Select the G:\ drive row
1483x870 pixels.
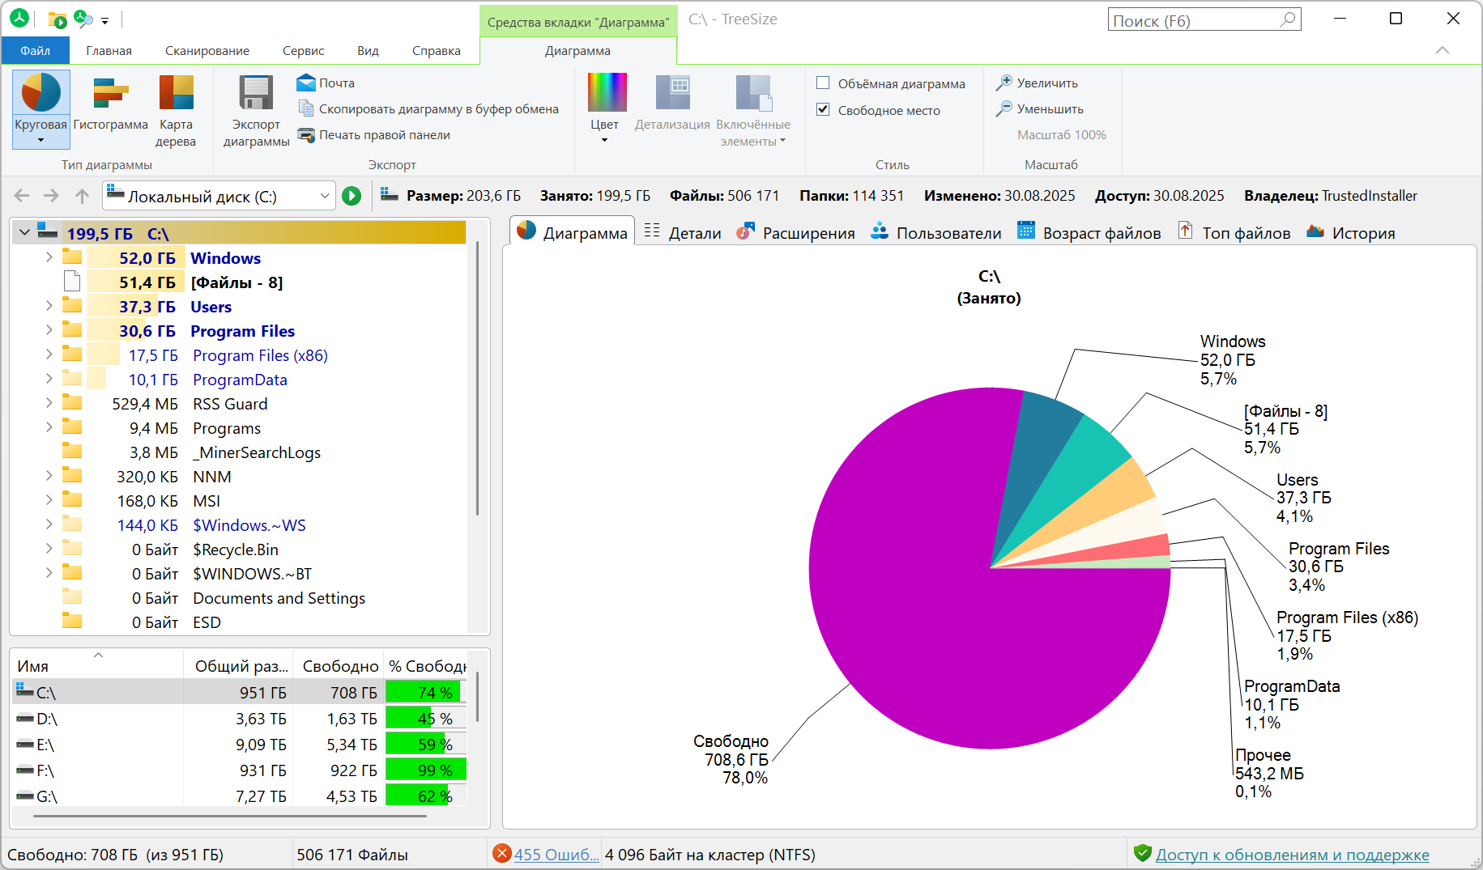pyautogui.click(x=240, y=796)
